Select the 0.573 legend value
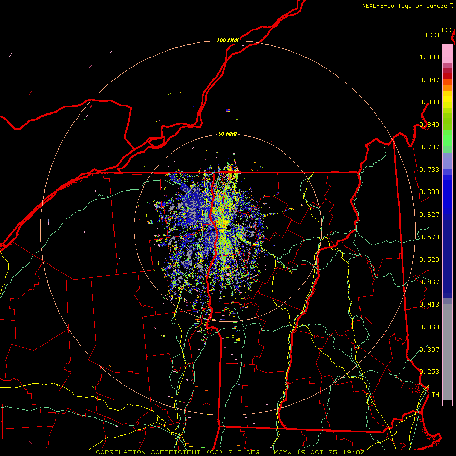The image size is (456, 456). tap(429, 237)
